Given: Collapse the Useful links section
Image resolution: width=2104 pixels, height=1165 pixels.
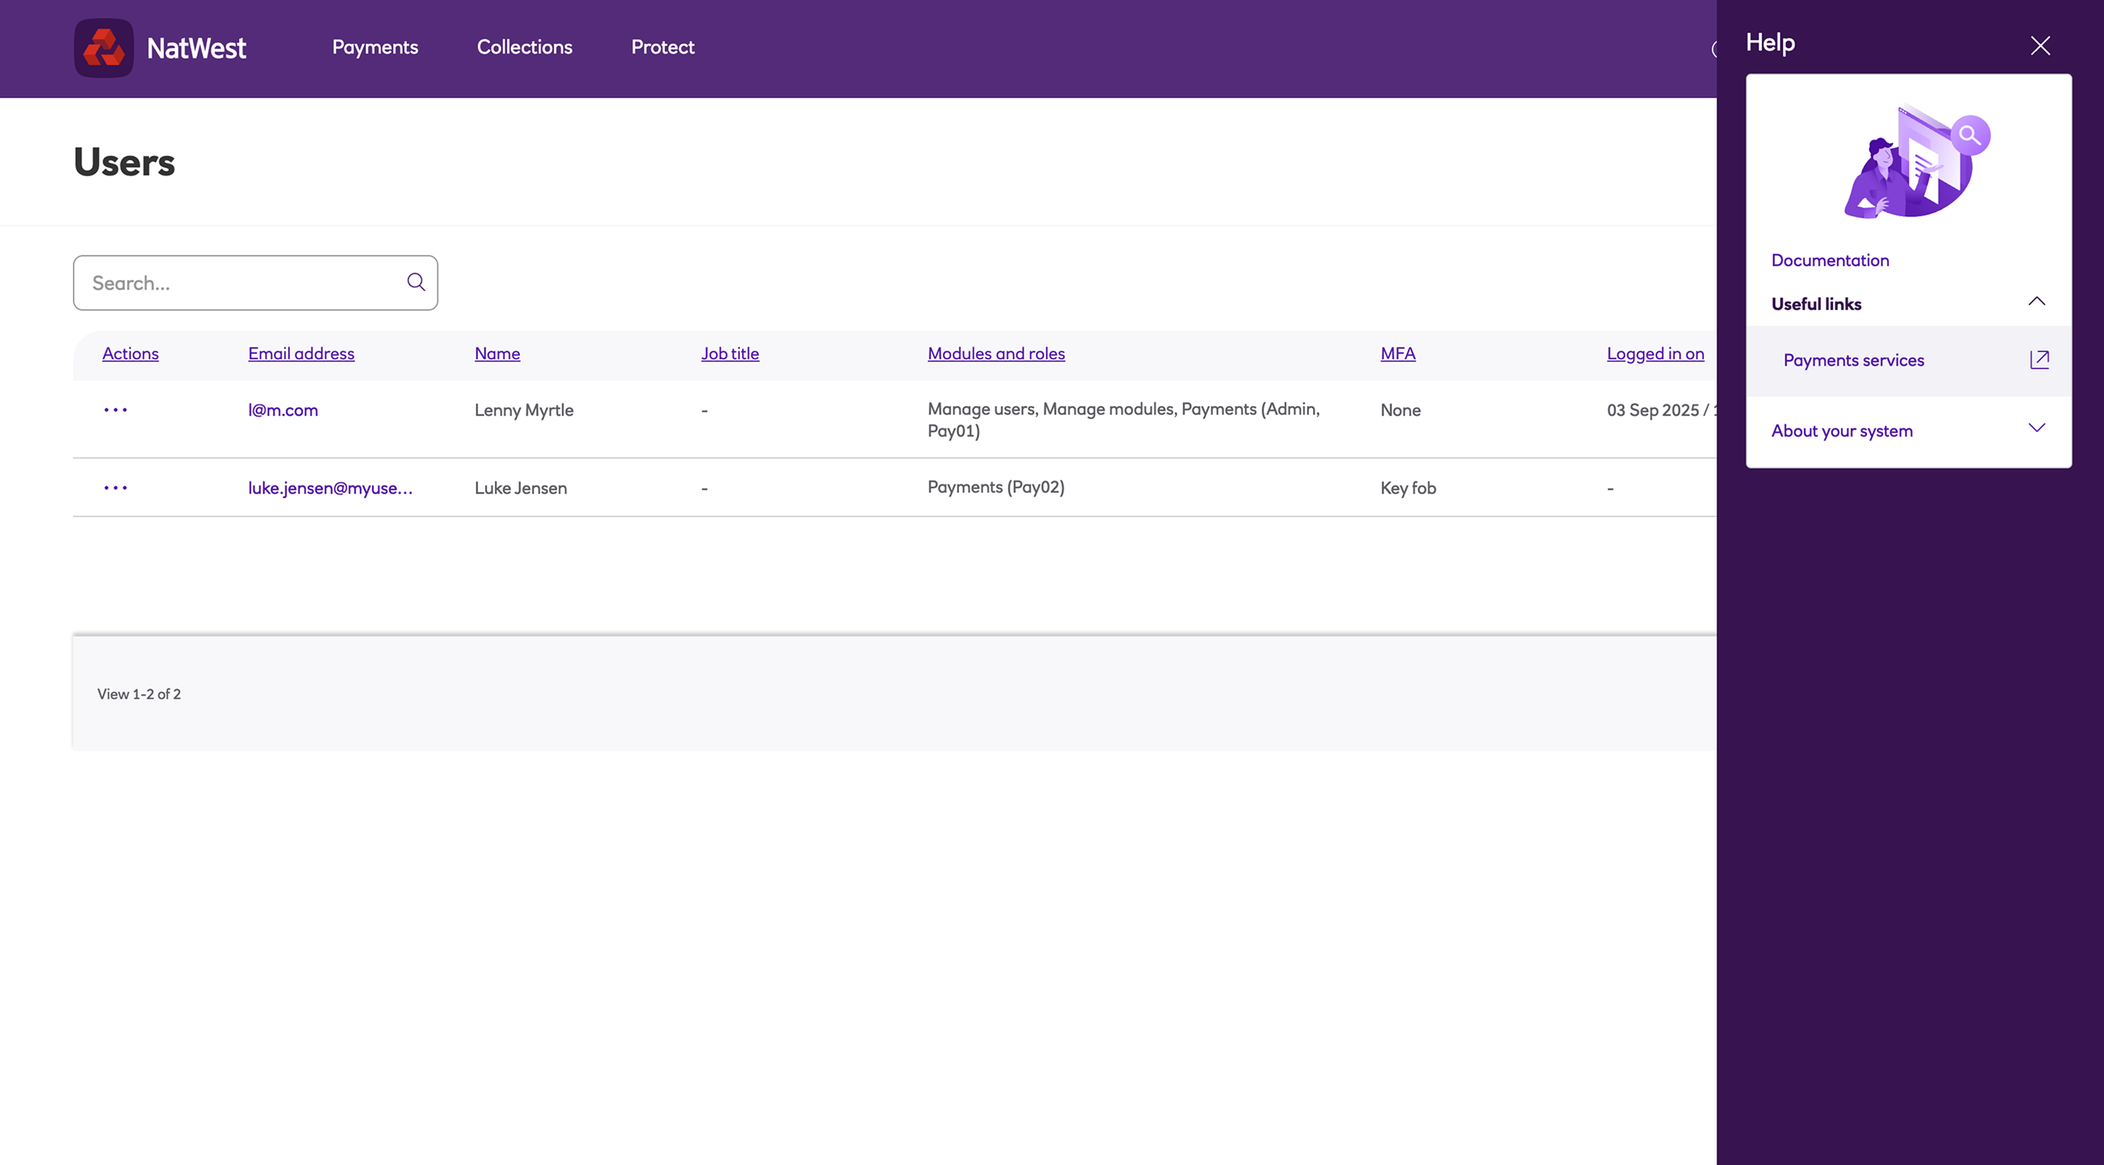Looking at the screenshot, I should point(2036,302).
